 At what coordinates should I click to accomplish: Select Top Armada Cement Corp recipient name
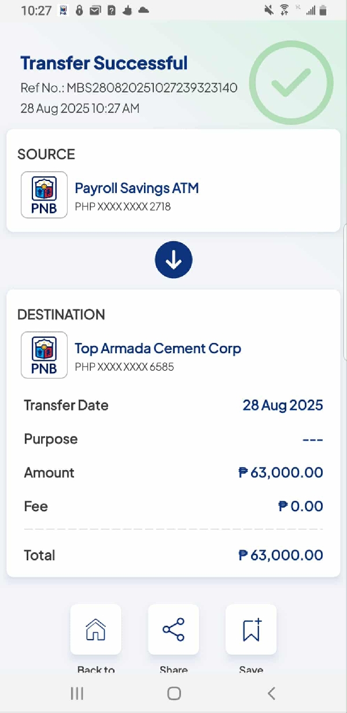coord(158,348)
